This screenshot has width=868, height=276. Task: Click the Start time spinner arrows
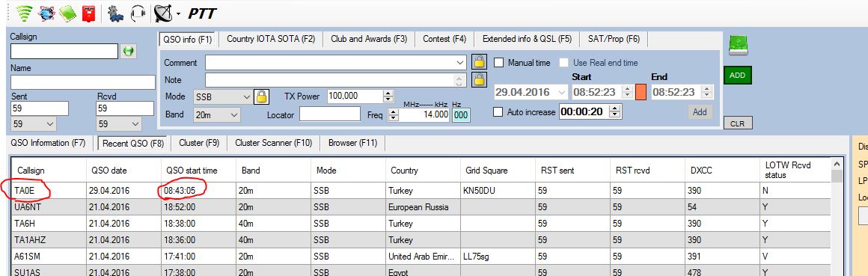(628, 92)
